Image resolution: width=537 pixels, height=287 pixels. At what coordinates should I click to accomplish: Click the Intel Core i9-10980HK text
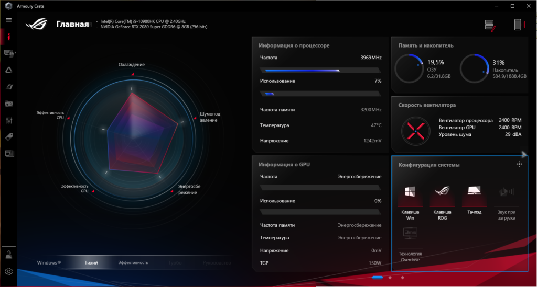pos(143,21)
